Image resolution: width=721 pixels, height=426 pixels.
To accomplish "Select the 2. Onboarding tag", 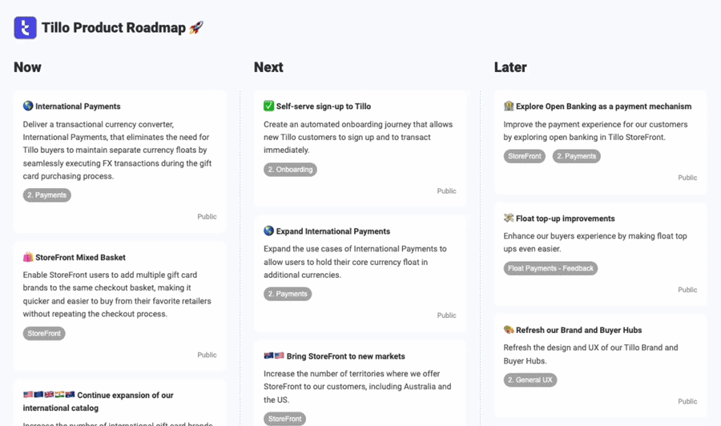I will tap(290, 169).
